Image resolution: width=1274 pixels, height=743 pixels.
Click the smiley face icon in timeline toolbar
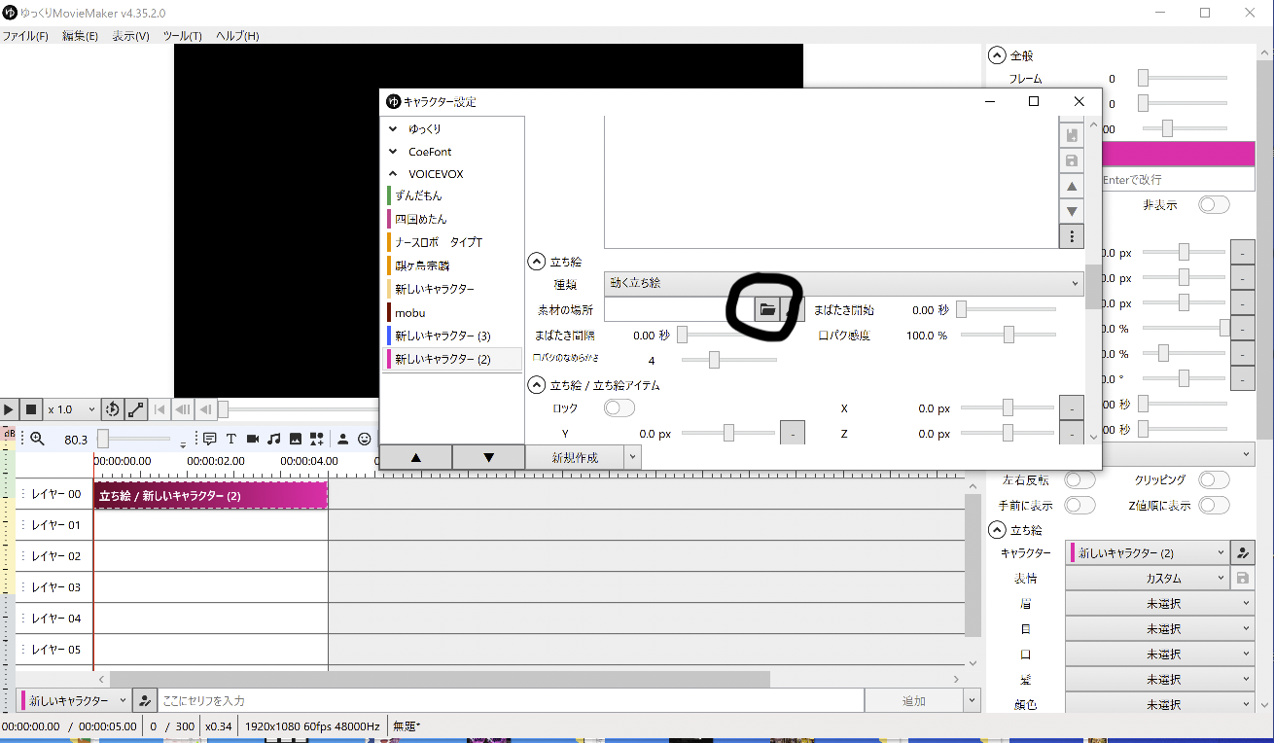click(365, 439)
